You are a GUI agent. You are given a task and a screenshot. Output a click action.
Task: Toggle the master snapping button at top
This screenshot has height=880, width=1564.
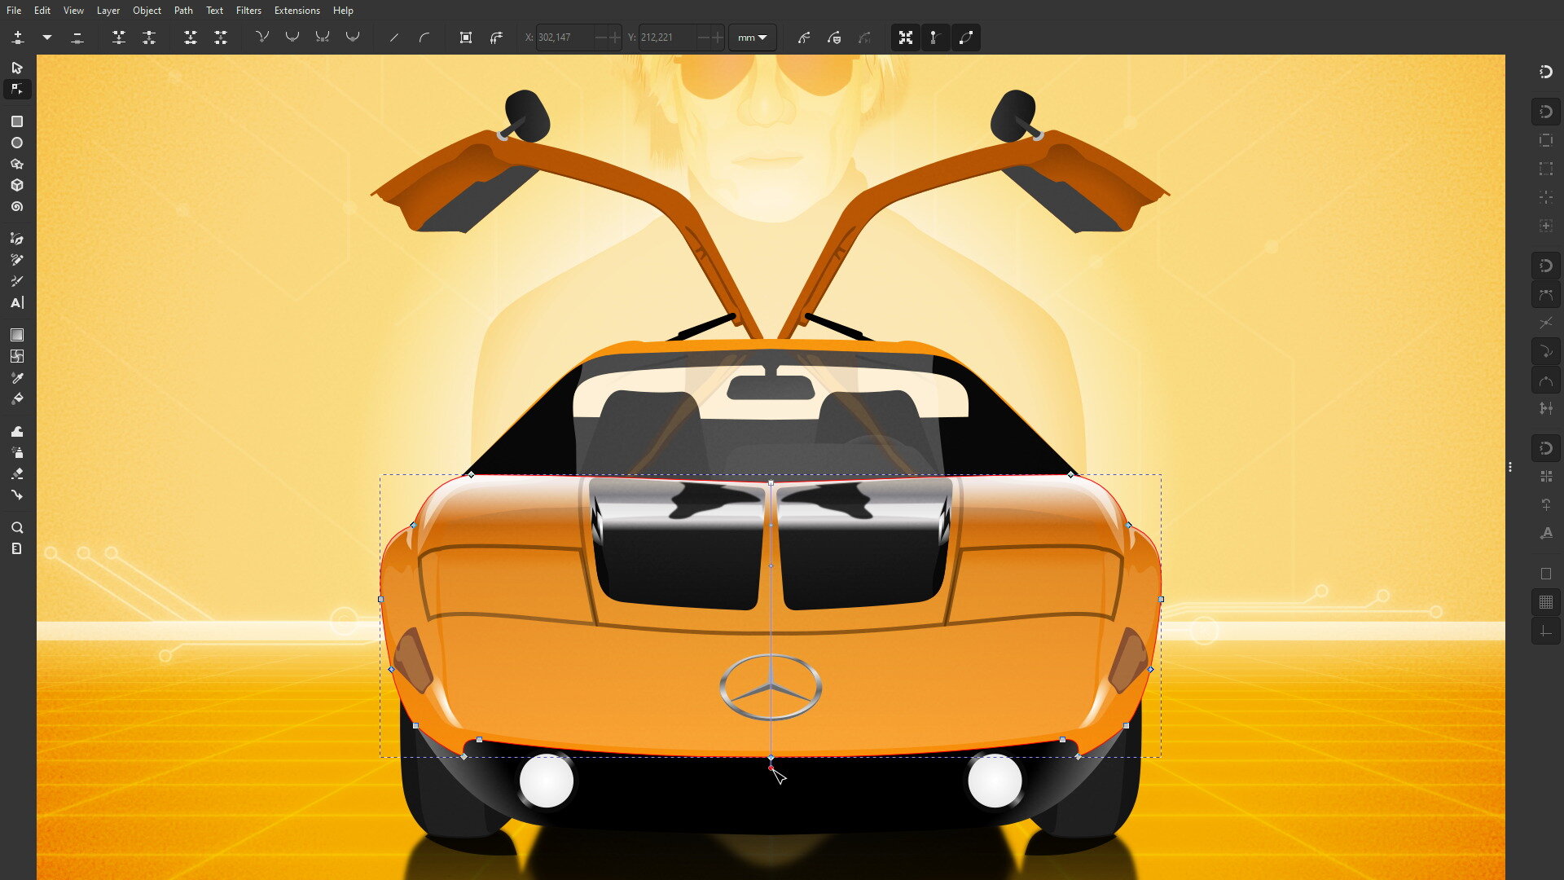[1546, 72]
